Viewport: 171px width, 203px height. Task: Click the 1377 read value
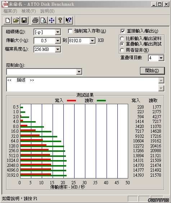click(157, 107)
